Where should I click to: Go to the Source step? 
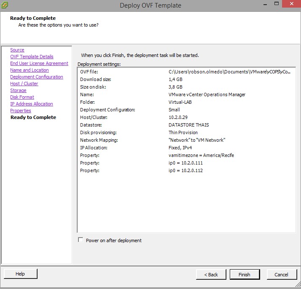click(x=17, y=50)
